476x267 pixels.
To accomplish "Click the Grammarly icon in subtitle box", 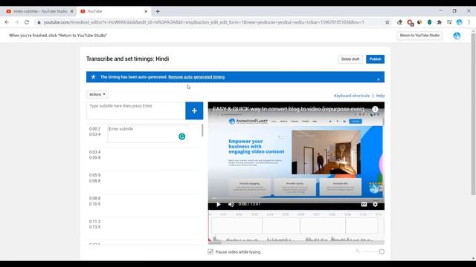I will 181,136.
